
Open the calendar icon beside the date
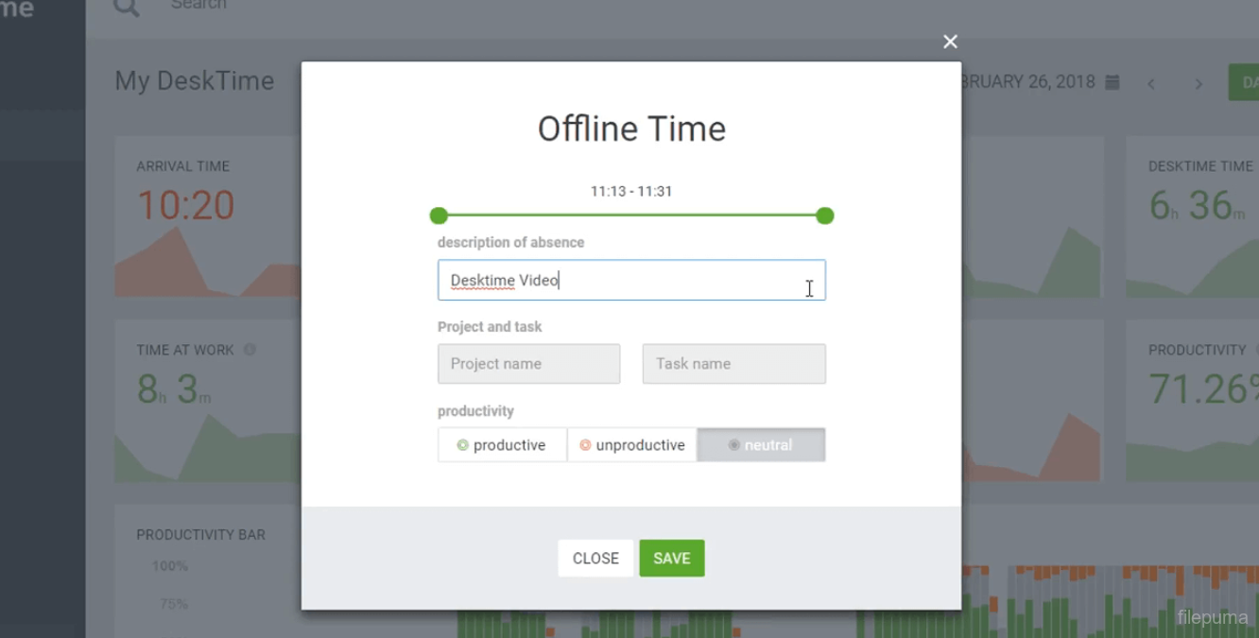pos(1112,82)
